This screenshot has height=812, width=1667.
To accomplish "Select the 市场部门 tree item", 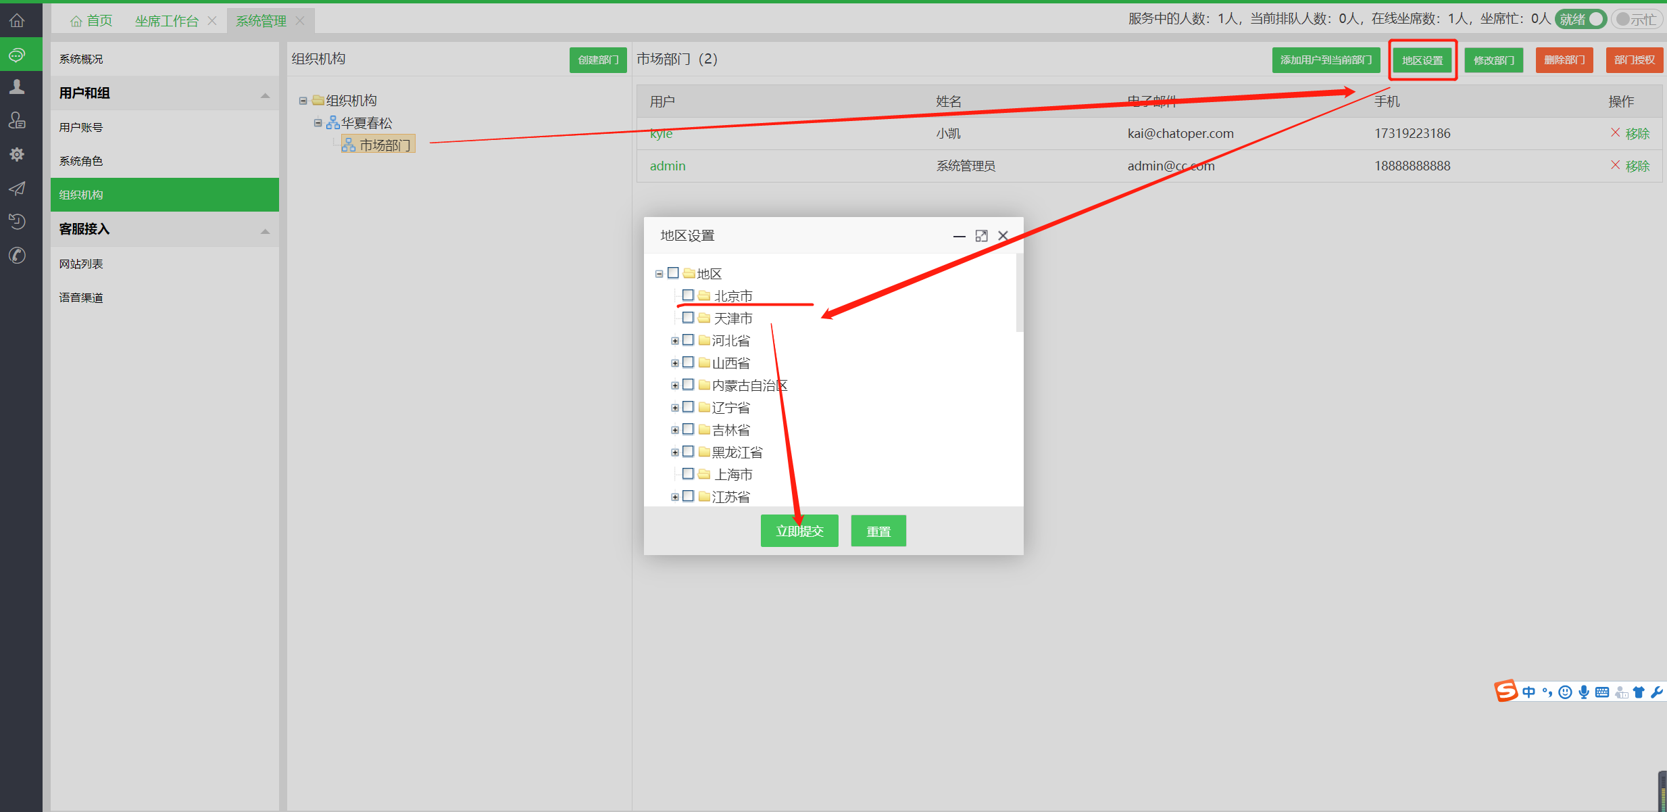I will click(x=378, y=145).
